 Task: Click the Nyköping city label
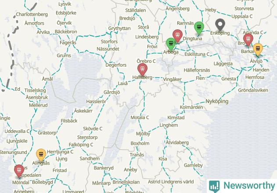[217, 101]
